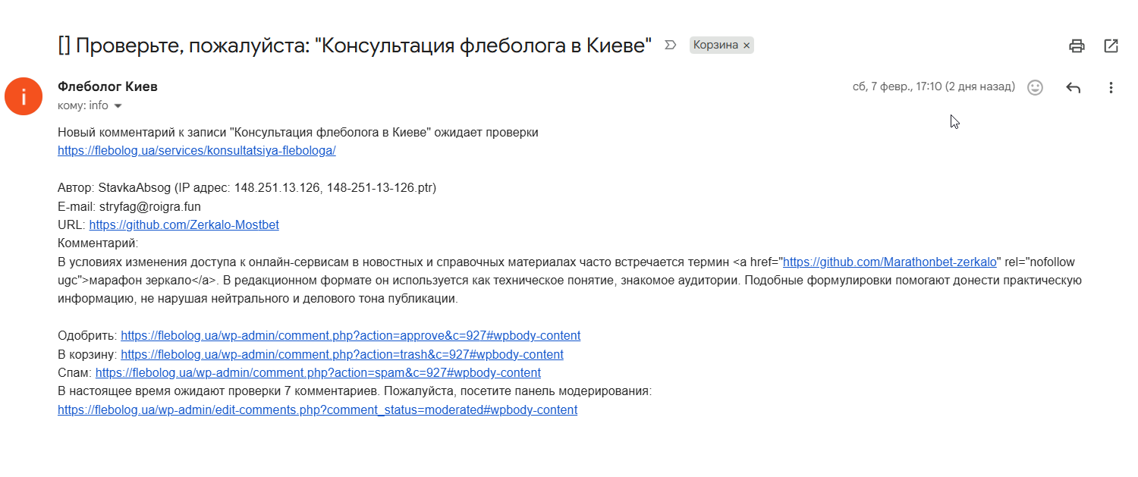Click the Одобрить approve comment link
This screenshot has height=477, width=1138.
[350, 335]
